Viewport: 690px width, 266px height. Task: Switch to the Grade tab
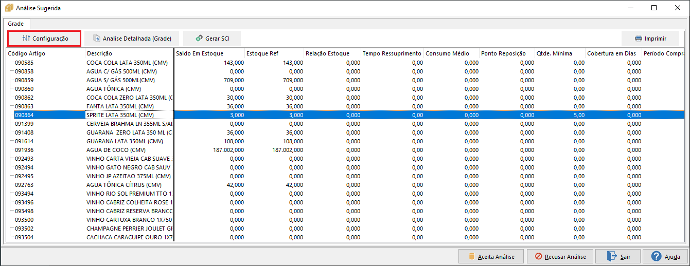tap(16, 24)
